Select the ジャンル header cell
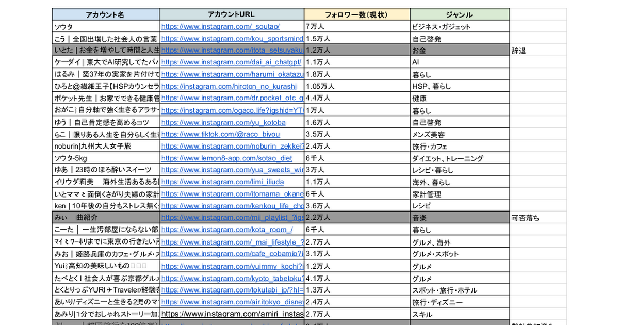619x325 pixels. 460,14
